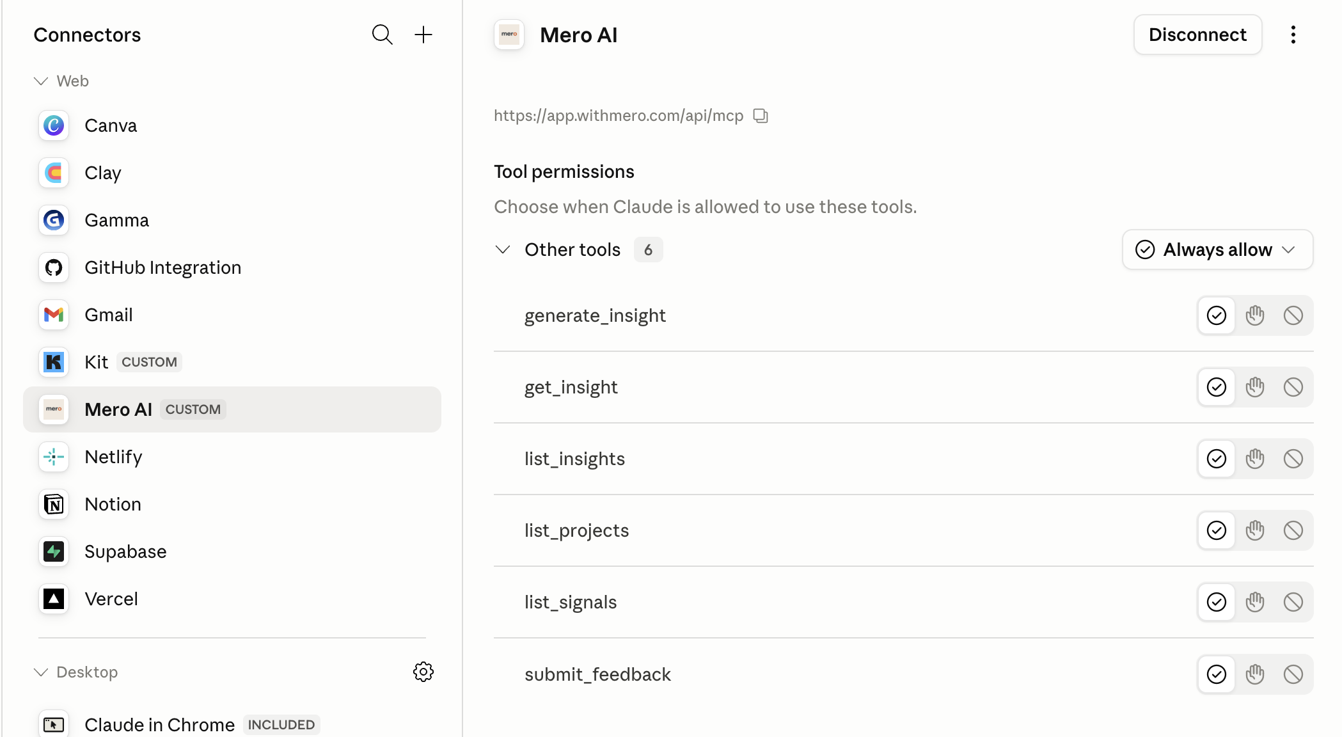This screenshot has height=737, width=1342.
Task: Collapse the Other tools group
Action: [x=503, y=250]
